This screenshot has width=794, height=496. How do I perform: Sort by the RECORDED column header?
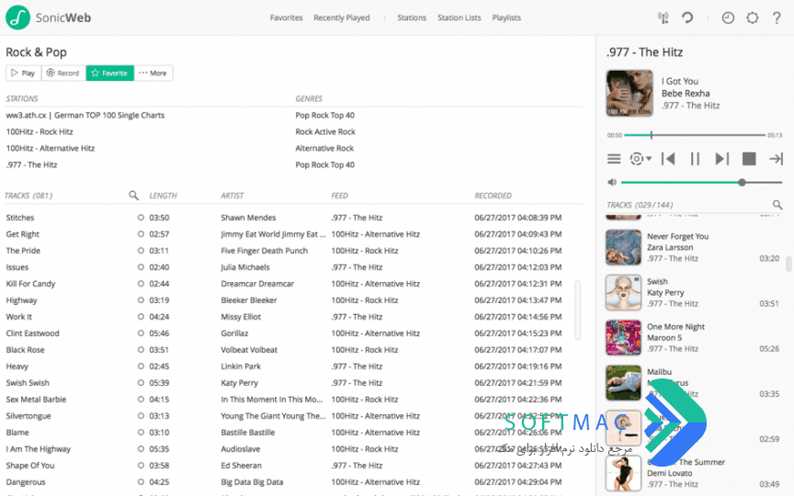[493, 196]
